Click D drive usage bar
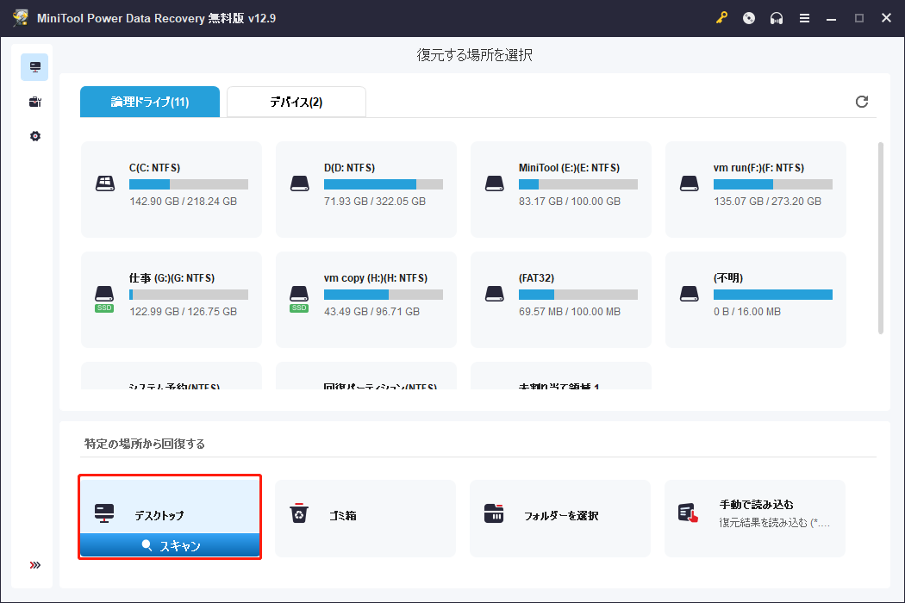 (x=384, y=184)
